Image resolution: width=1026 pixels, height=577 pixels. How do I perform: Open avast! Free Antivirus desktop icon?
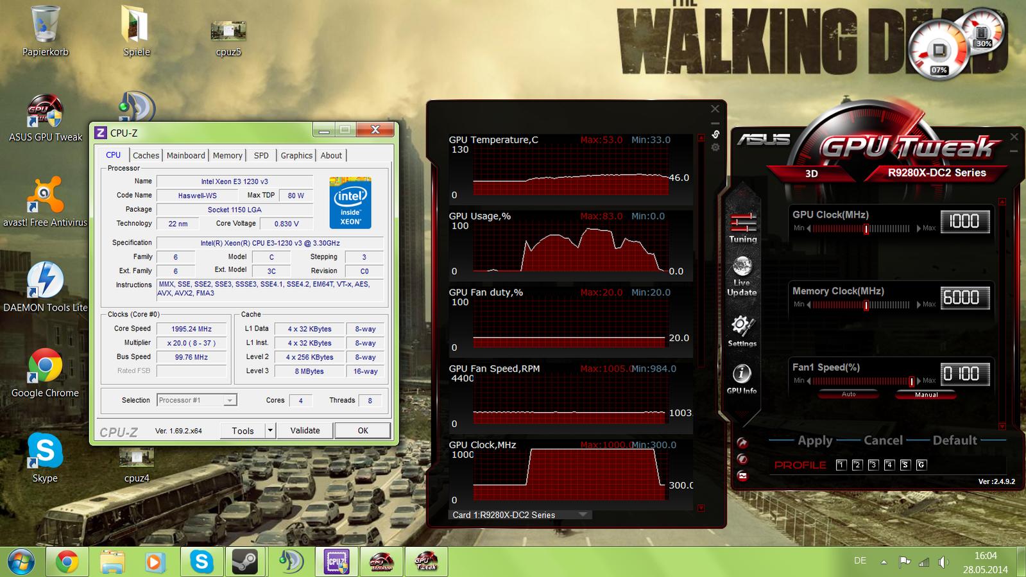[x=45, y=202]
